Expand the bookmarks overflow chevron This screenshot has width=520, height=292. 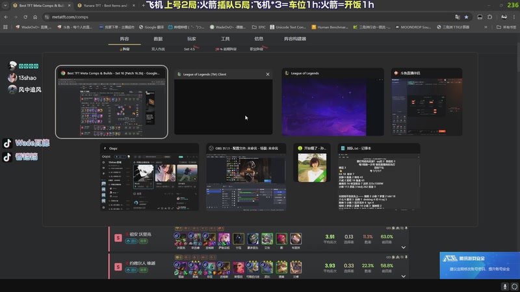click(x=486, y=27)
